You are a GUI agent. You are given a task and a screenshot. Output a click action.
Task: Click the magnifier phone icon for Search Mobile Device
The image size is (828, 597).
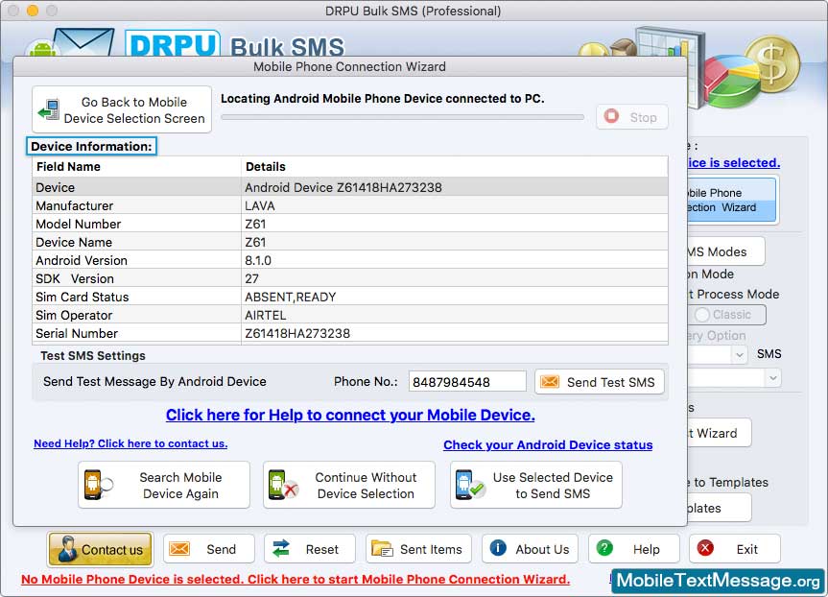coord(98,485)
